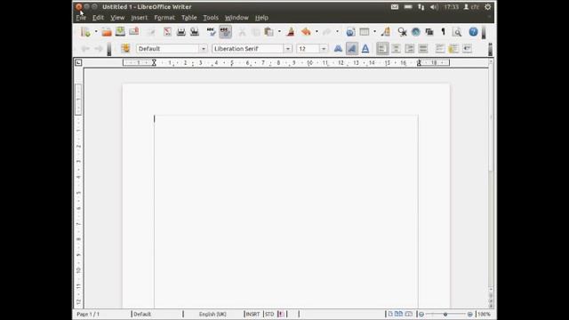Click the English (UK) language status field

coord(212,314)
